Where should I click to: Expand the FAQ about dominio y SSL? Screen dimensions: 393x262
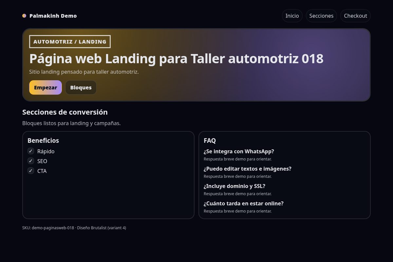click(234, 186)
